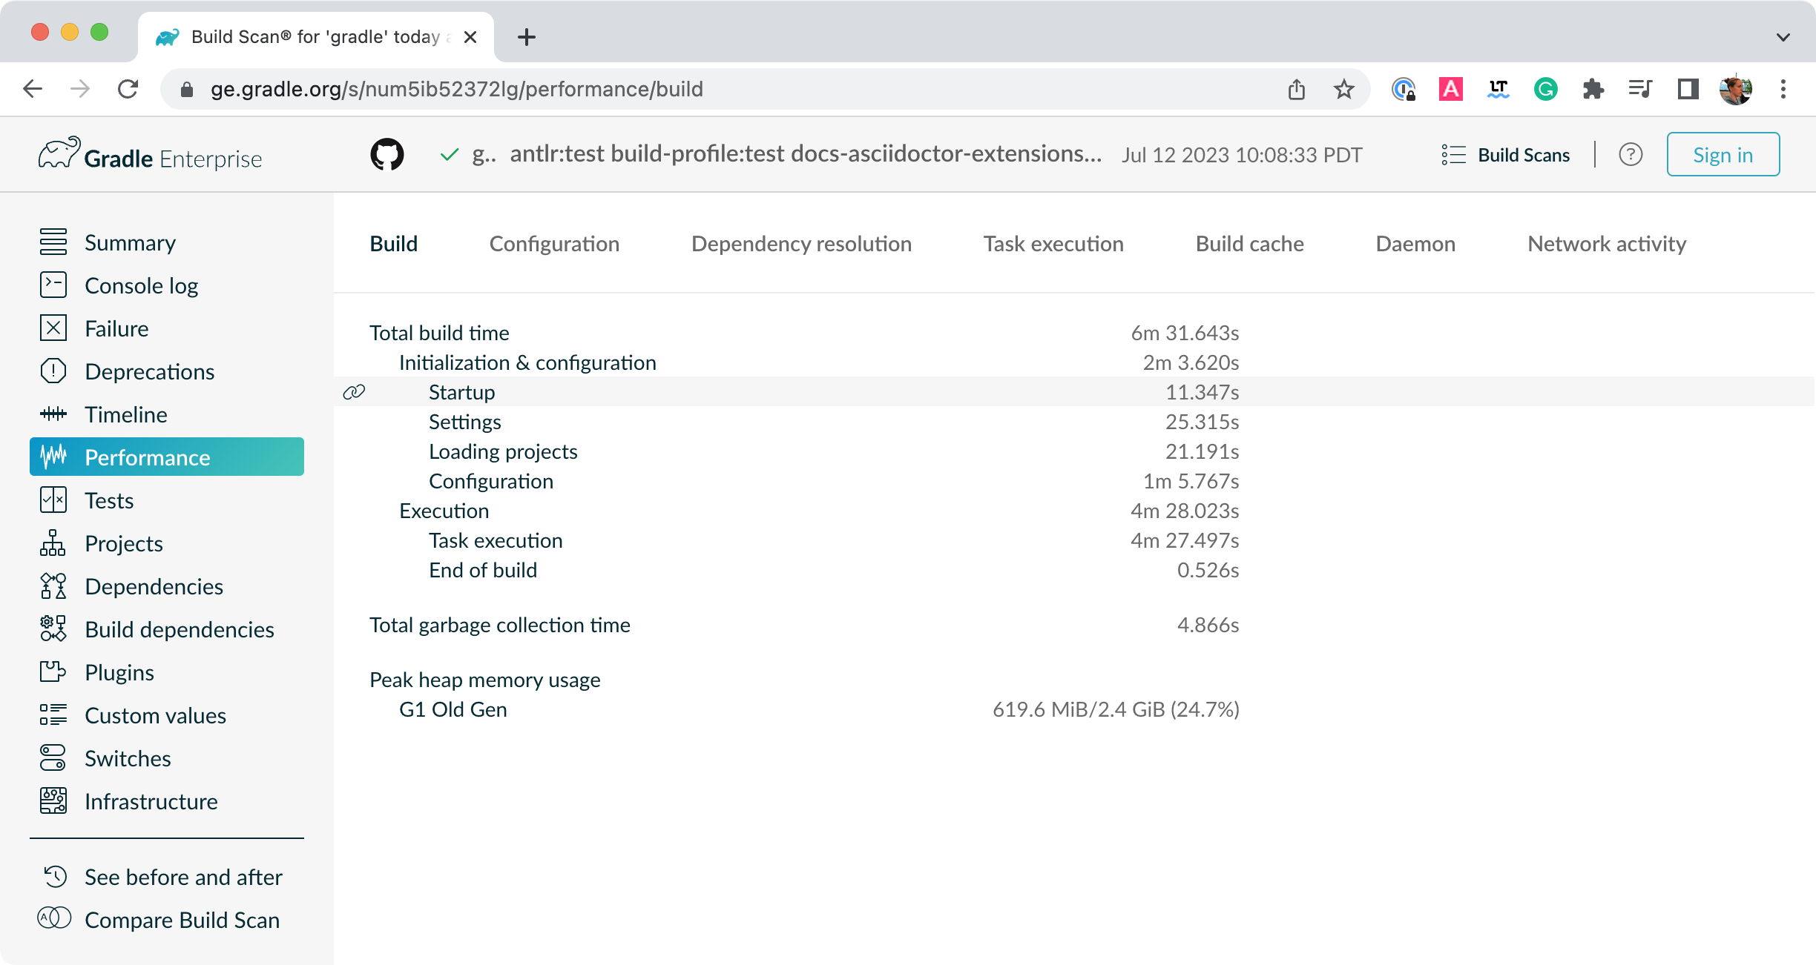
Task: Open the Failure section icon
Action: (x=52, y=328)
